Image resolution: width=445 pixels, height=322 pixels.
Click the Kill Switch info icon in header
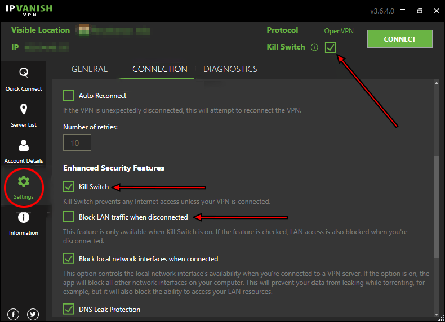314,47
